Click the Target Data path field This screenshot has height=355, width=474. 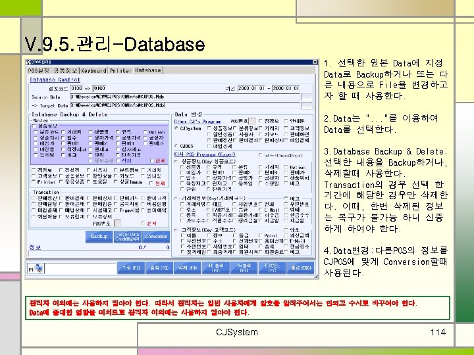click(185, 105)
